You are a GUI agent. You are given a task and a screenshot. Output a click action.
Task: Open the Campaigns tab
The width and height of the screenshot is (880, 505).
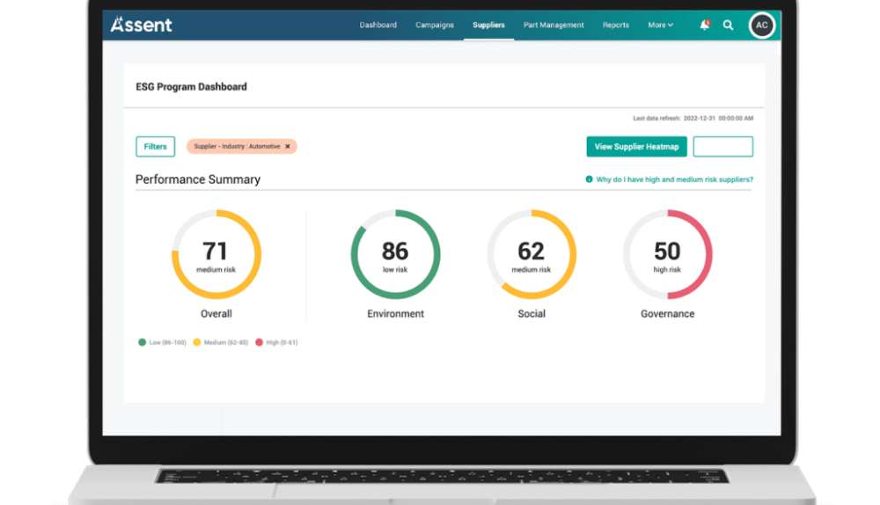click(x=435, y=26)
